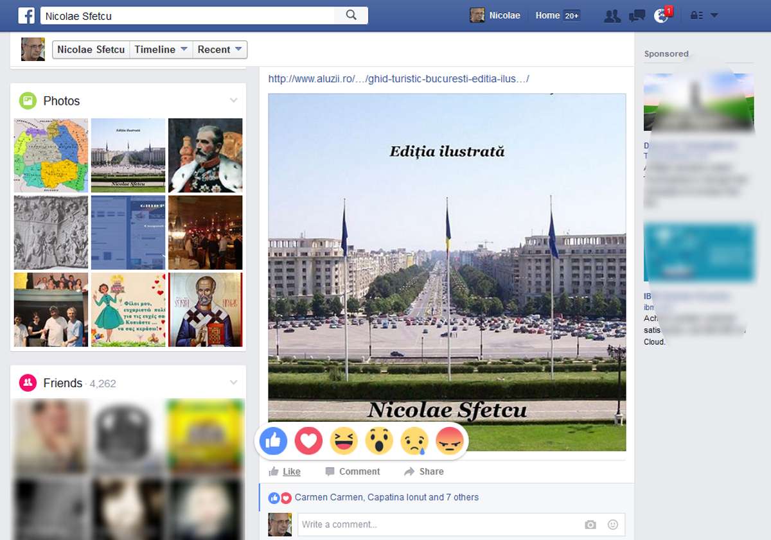Open the saint icon painting thumbnail

(x=205, y=309)
